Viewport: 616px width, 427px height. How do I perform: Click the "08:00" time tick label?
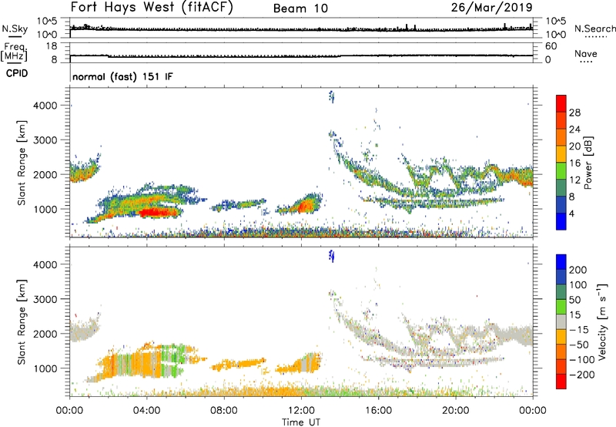[x=224, y=411]
